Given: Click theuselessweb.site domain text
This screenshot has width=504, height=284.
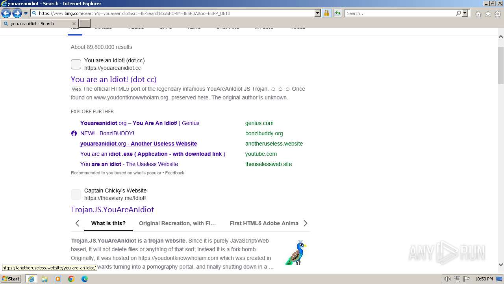Looking at the screenshot, I should pyautogui.click(x=269, y=164).
